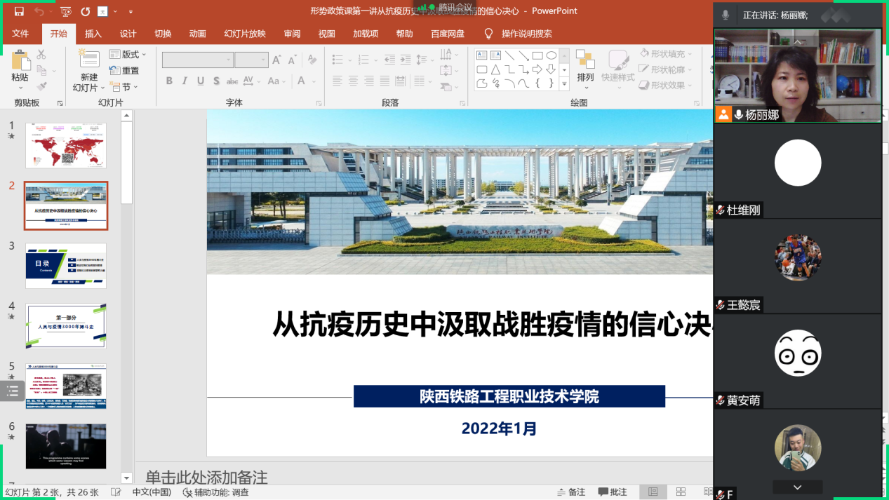889x500 pixels.
Task: Click the slide thumbnail panel scrollbar down arrow
Action: pos(127,478)
